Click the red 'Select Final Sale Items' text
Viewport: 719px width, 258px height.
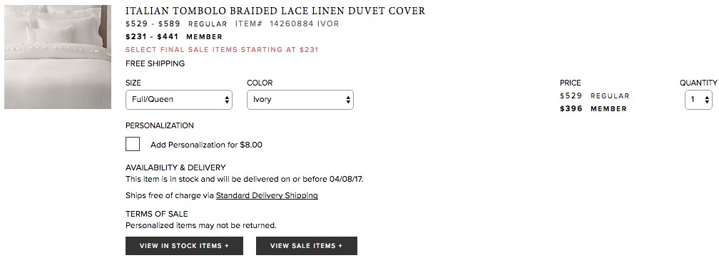pos(222,49)
